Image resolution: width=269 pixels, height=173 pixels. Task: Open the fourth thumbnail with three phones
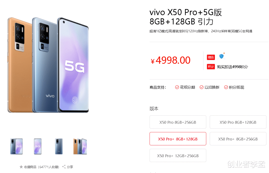tap(80, 146)
